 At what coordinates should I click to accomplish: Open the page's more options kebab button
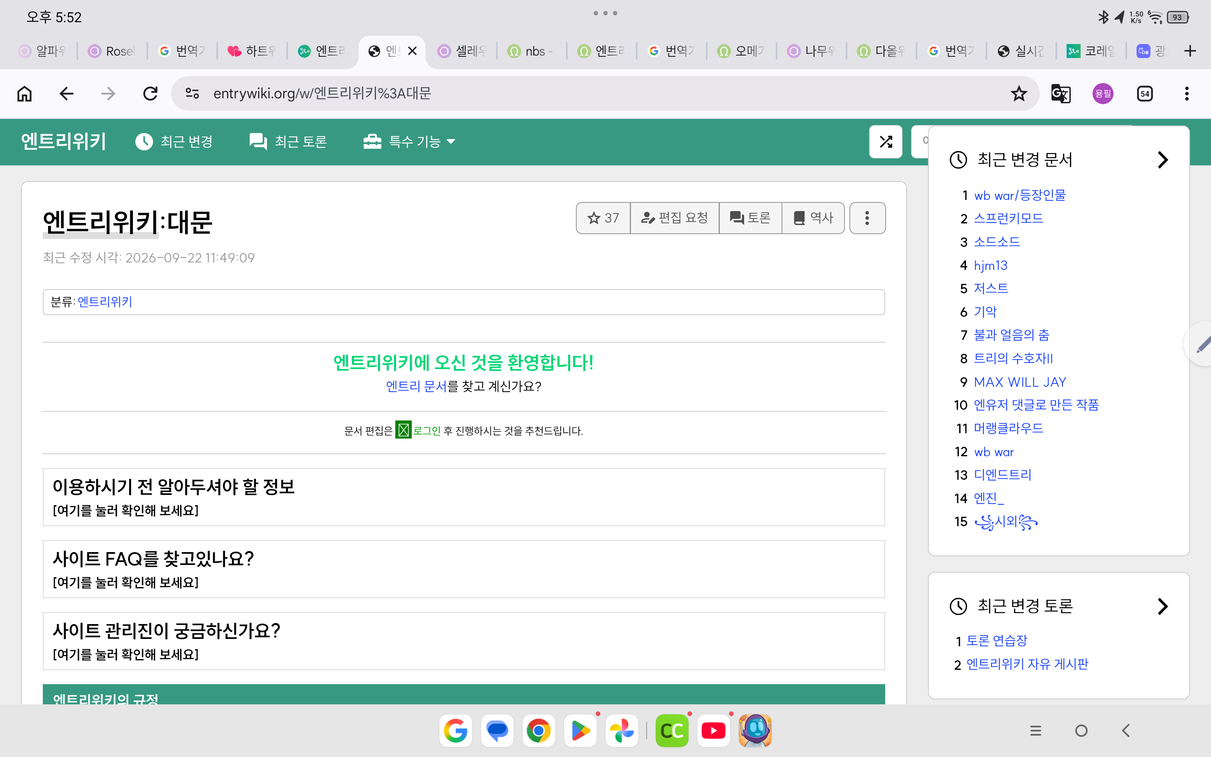click(867, 218)
